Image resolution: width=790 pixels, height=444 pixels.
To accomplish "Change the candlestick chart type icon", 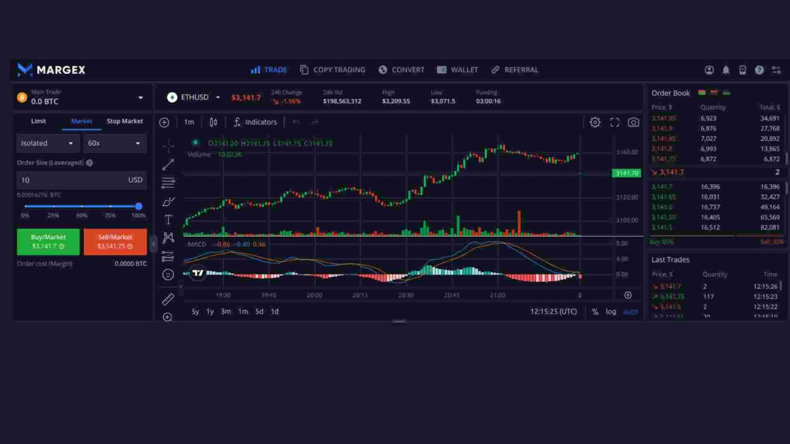I will pos(213,122).
